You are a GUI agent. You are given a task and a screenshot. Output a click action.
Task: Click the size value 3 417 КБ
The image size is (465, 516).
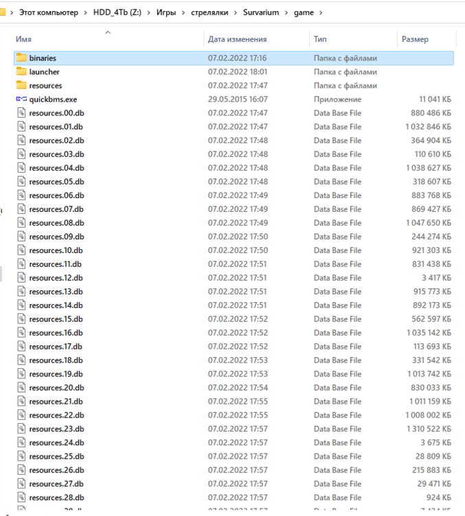click(x=436, y=278)
